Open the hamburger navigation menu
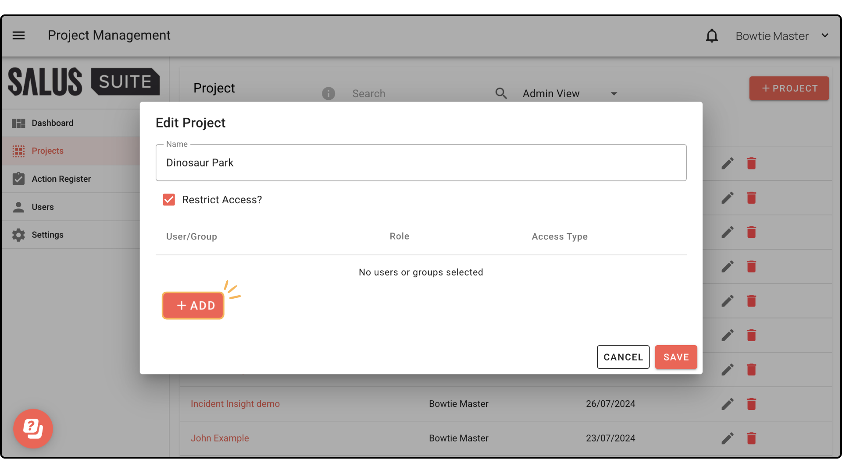This screenshot has height=473, width=842. [18, 35]
